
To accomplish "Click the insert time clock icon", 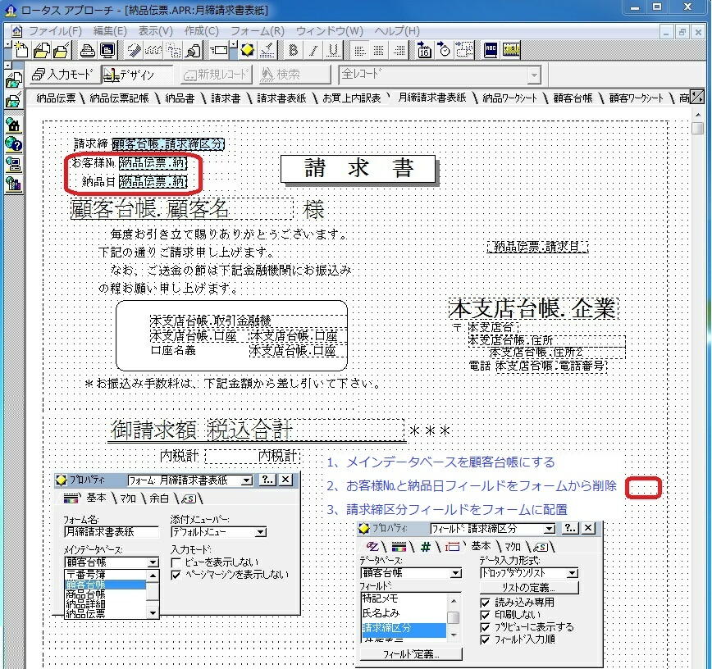I will 444,50.
